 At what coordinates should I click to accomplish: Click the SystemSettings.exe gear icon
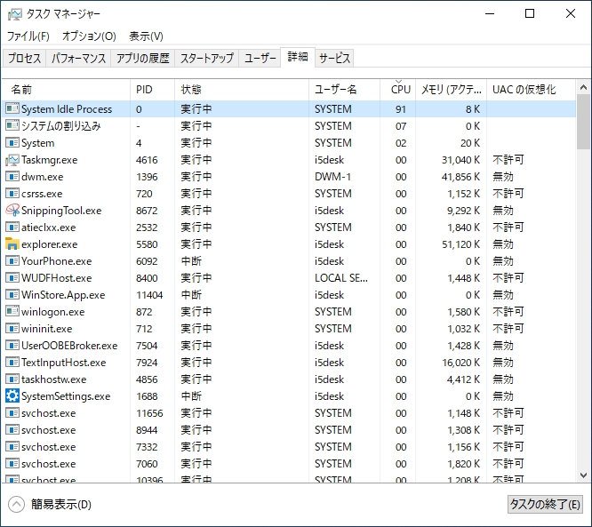(12, 396)
